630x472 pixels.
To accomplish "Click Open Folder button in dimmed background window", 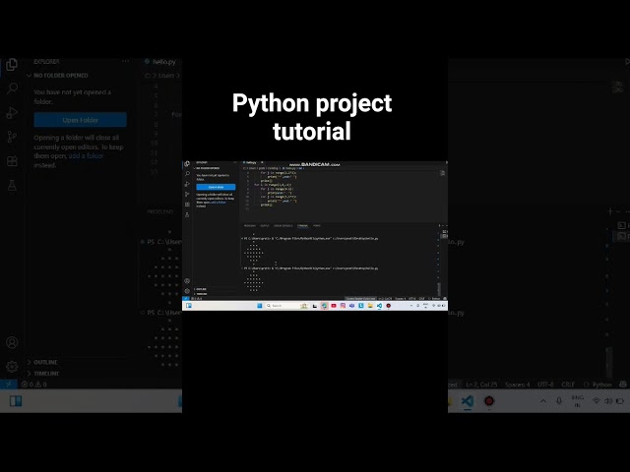I will point(80,120).
